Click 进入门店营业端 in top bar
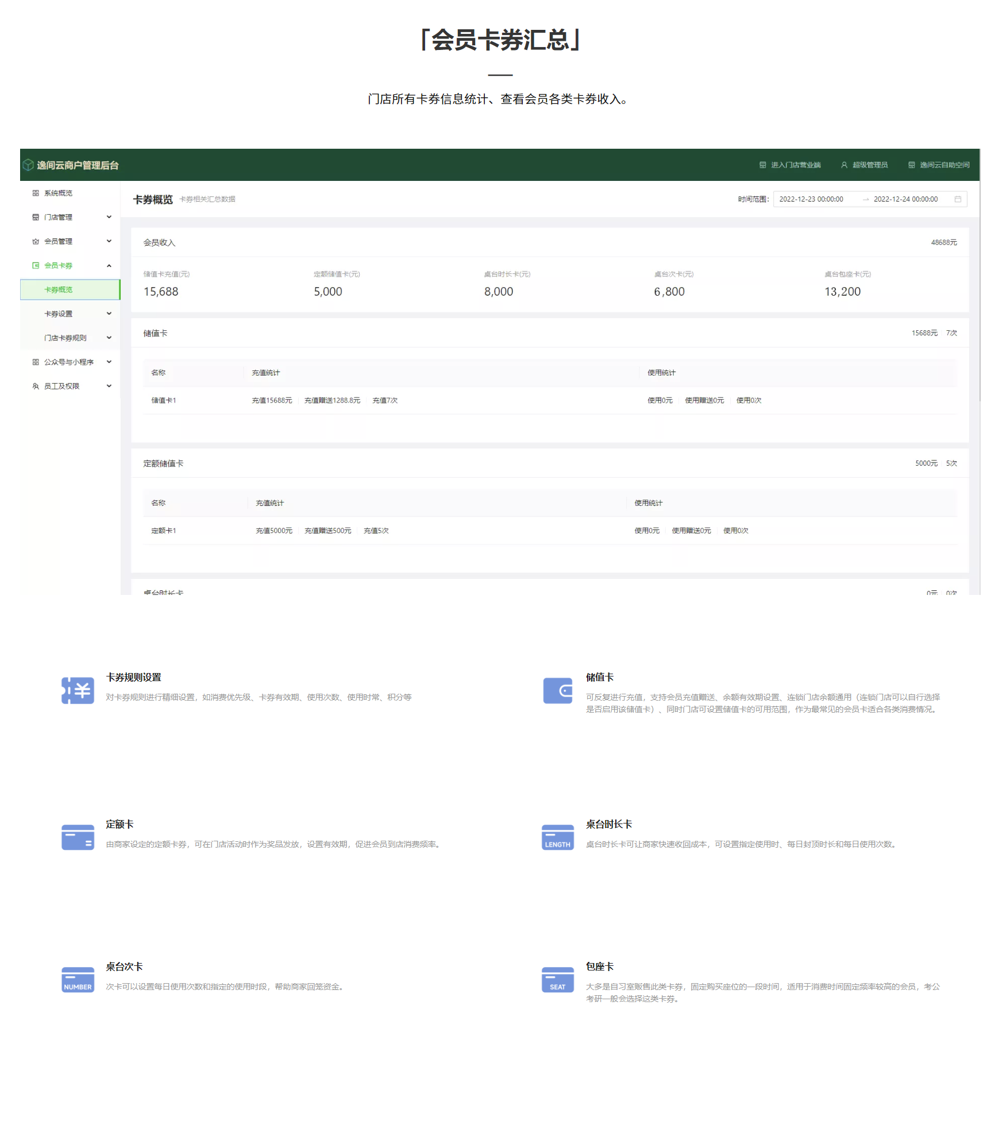The height and width of the screenshot is (1129, 999). pos(790,165)
